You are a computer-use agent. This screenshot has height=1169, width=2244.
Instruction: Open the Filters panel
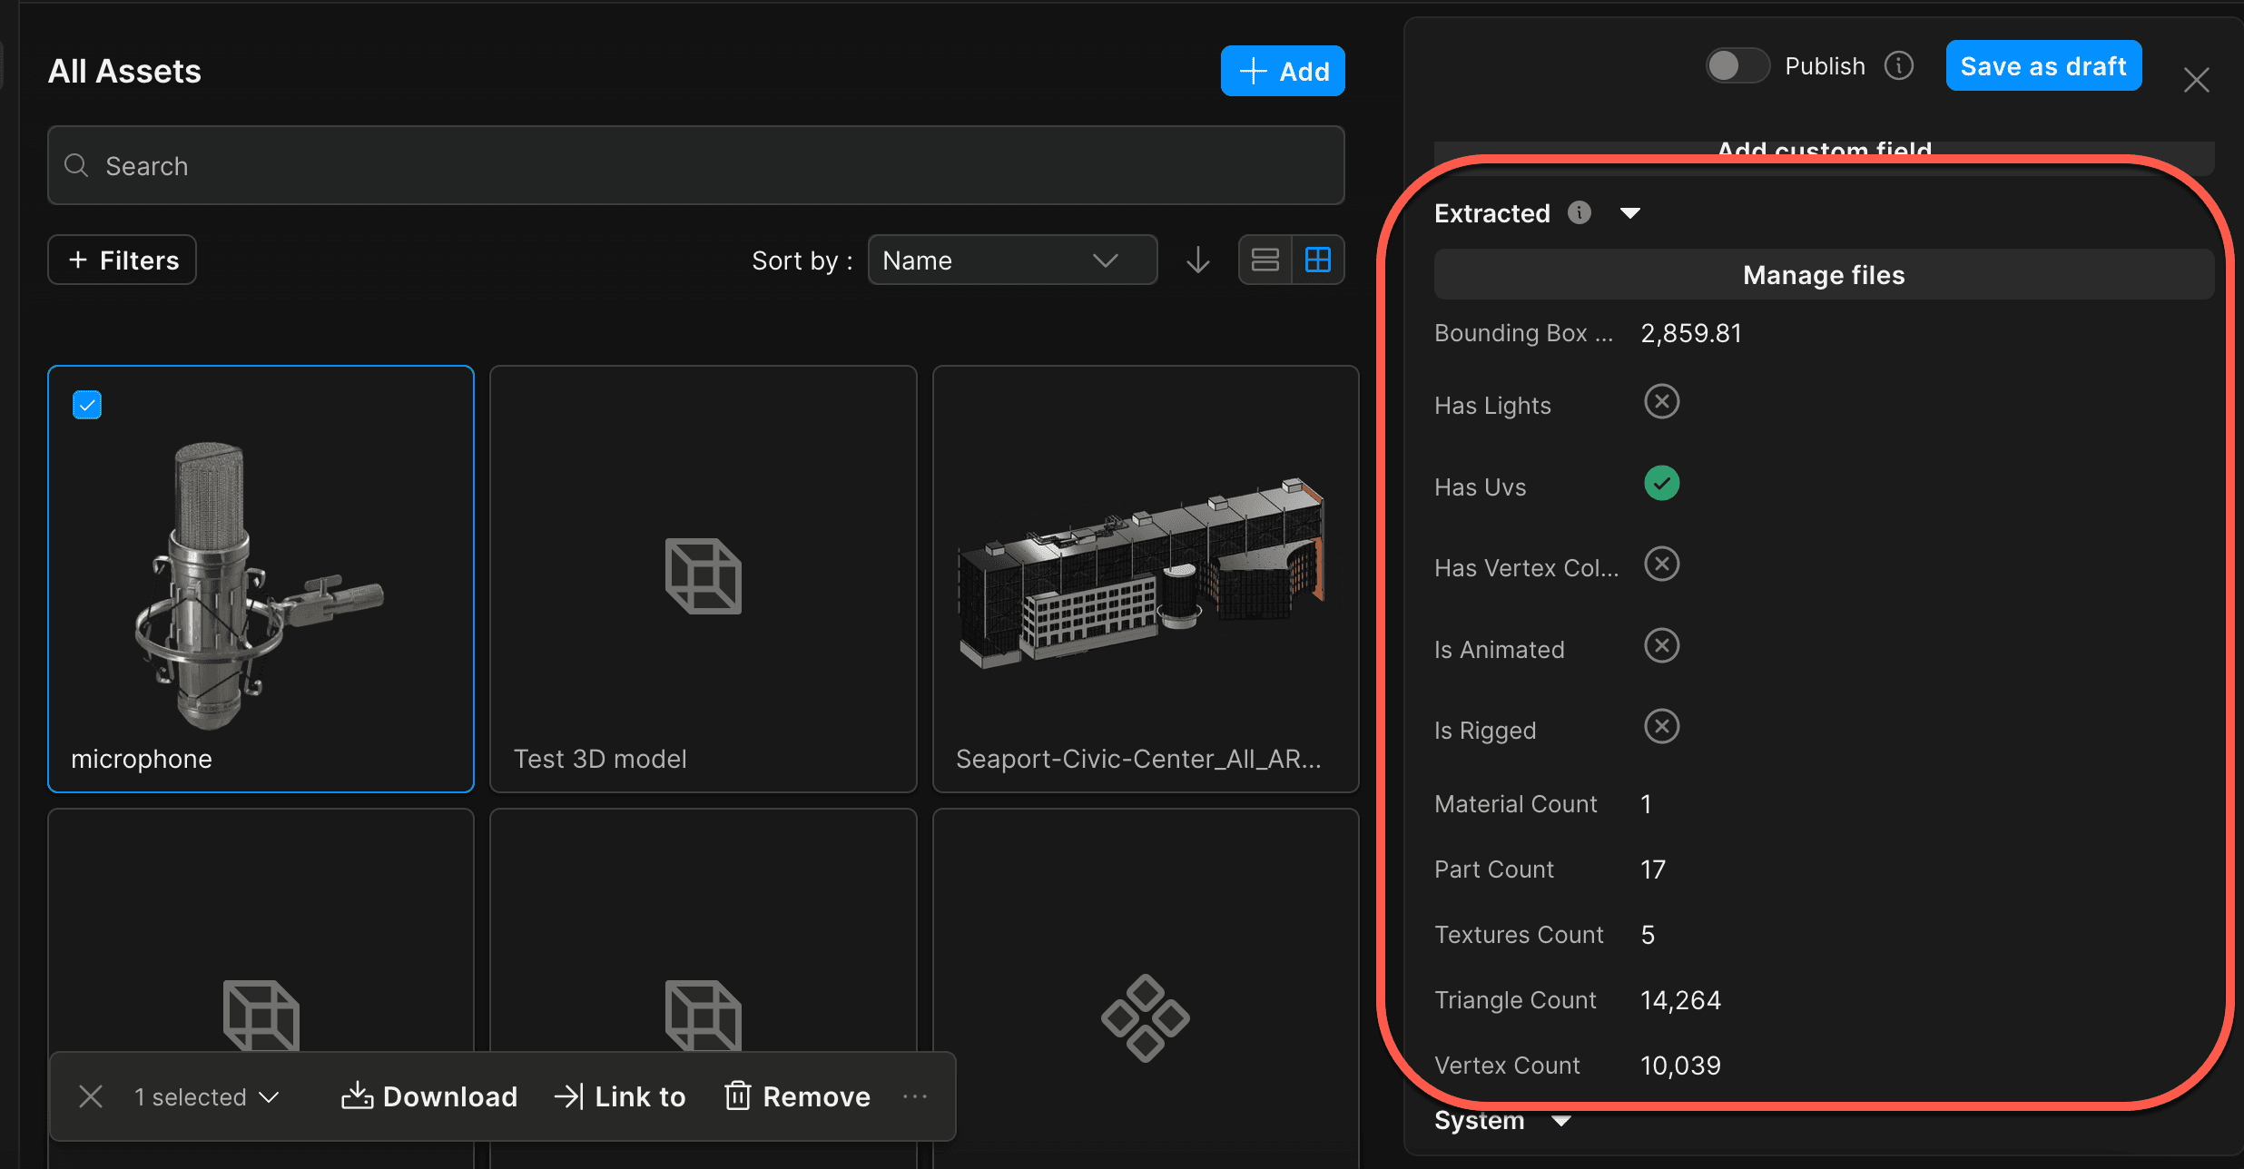(121, 260)
